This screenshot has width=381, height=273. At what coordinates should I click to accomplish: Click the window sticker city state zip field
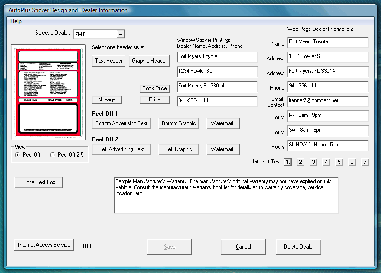click(217, 87)
